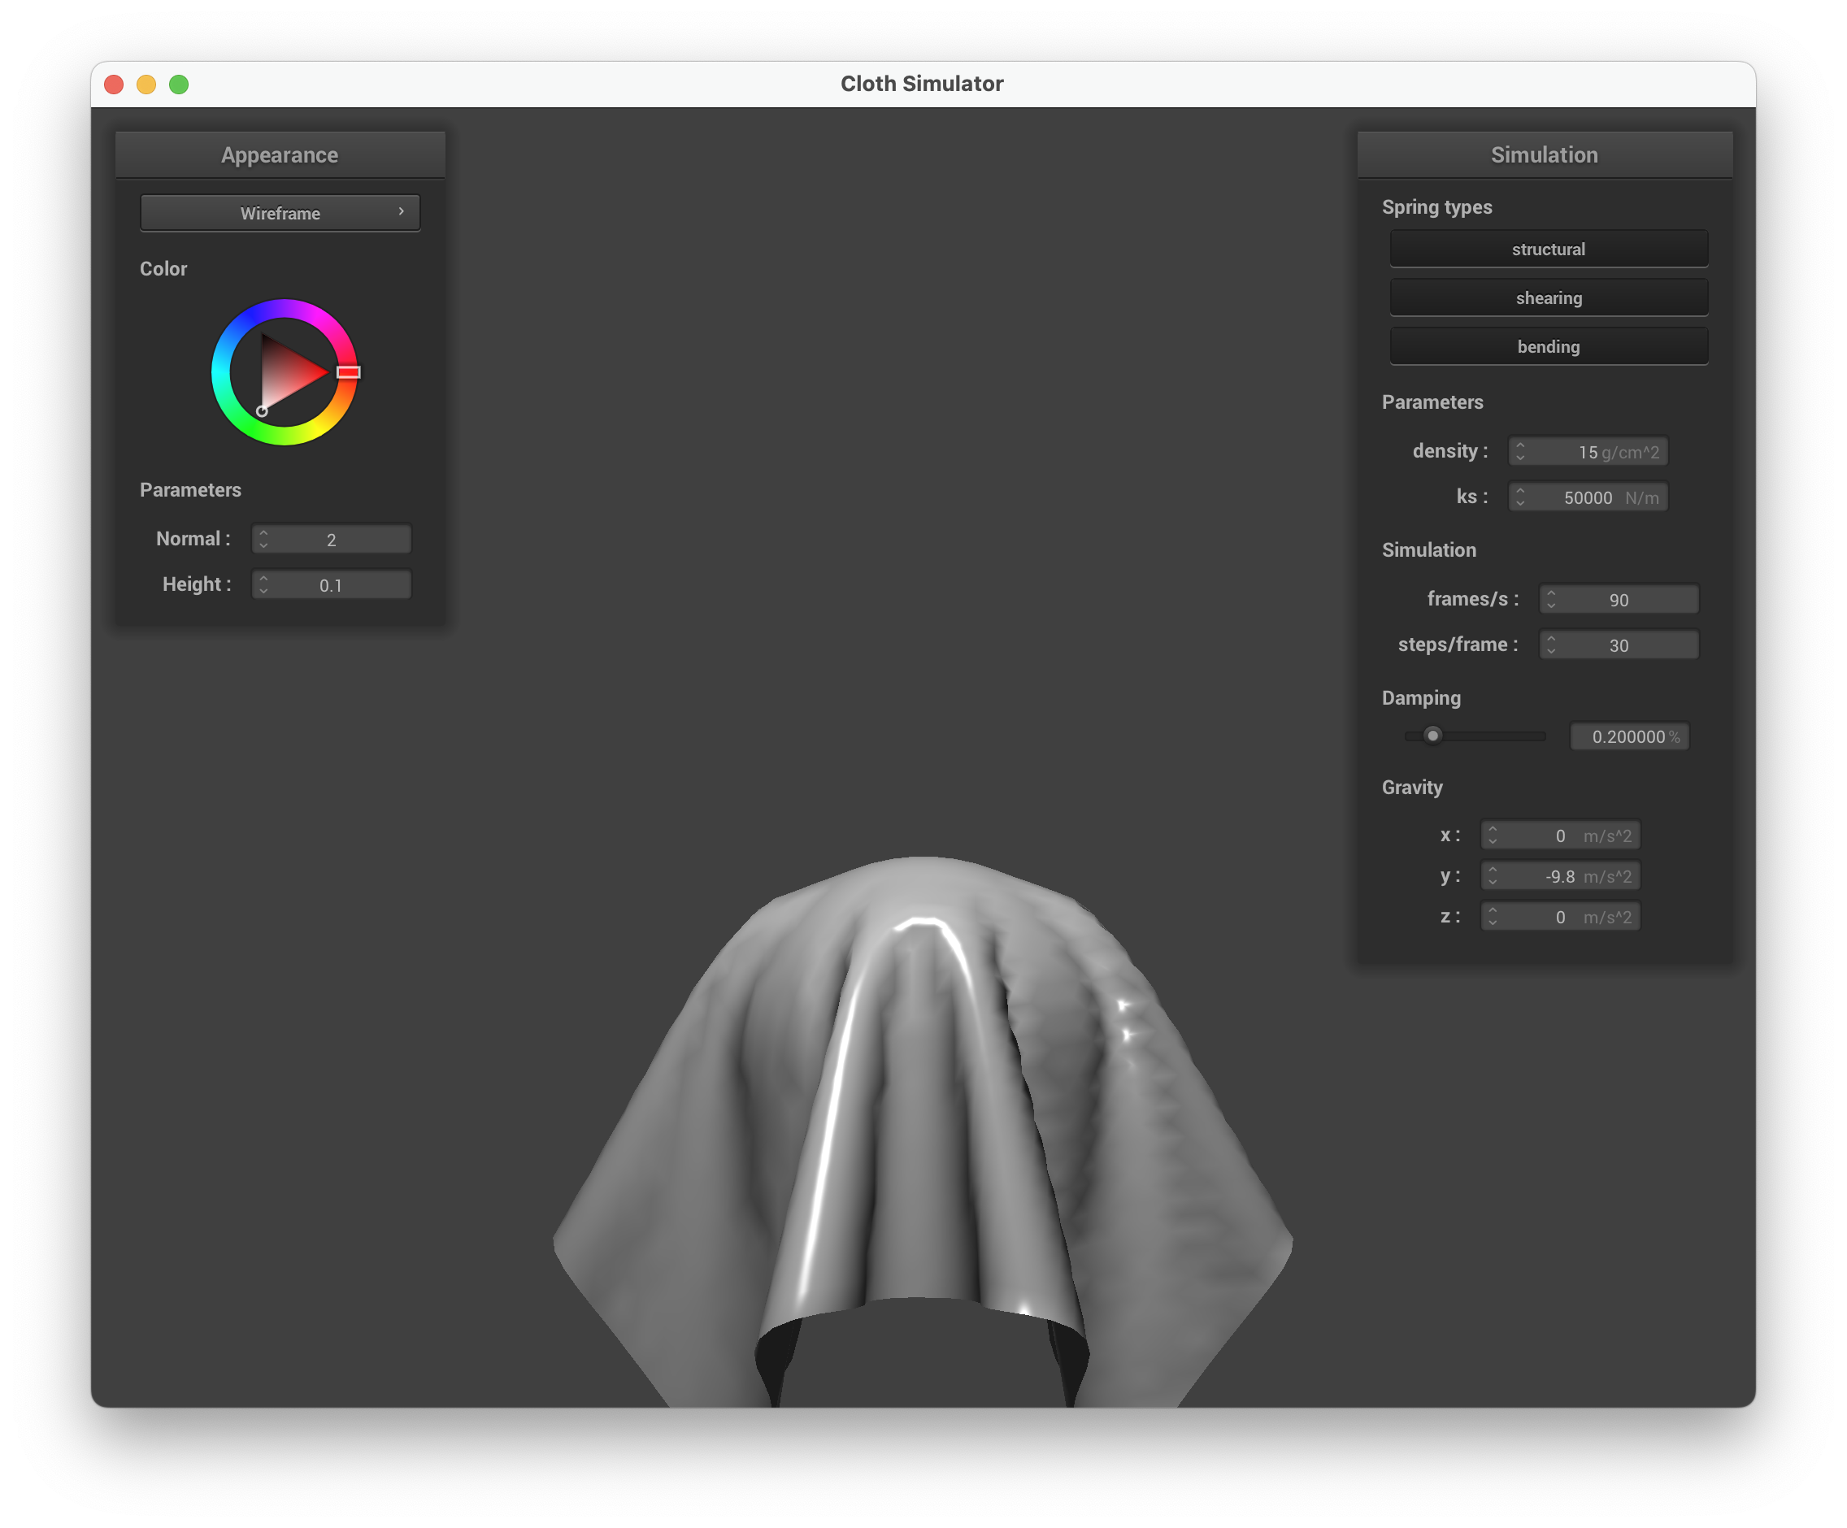Click the hue ring red selector
Viewport: 1847px width, 1528px height.
348,372
